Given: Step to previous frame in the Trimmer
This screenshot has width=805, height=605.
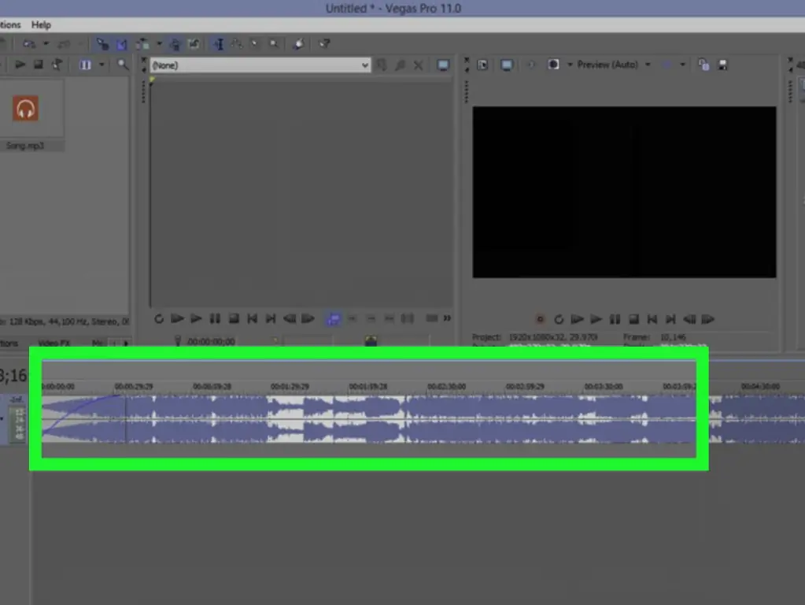Looking at the screenshot, I should click(x=290, y=319).
